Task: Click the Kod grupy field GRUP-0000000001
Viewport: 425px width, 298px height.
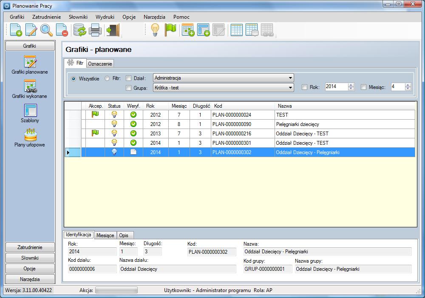Action: click(x=268, y=269)
